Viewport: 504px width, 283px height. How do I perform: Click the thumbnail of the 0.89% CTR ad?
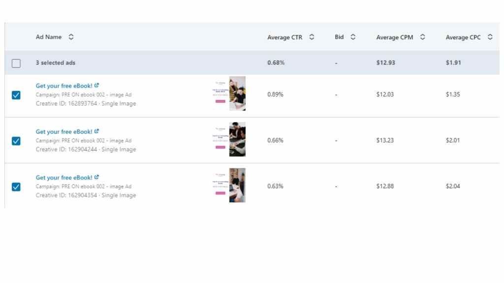(229, 93)
